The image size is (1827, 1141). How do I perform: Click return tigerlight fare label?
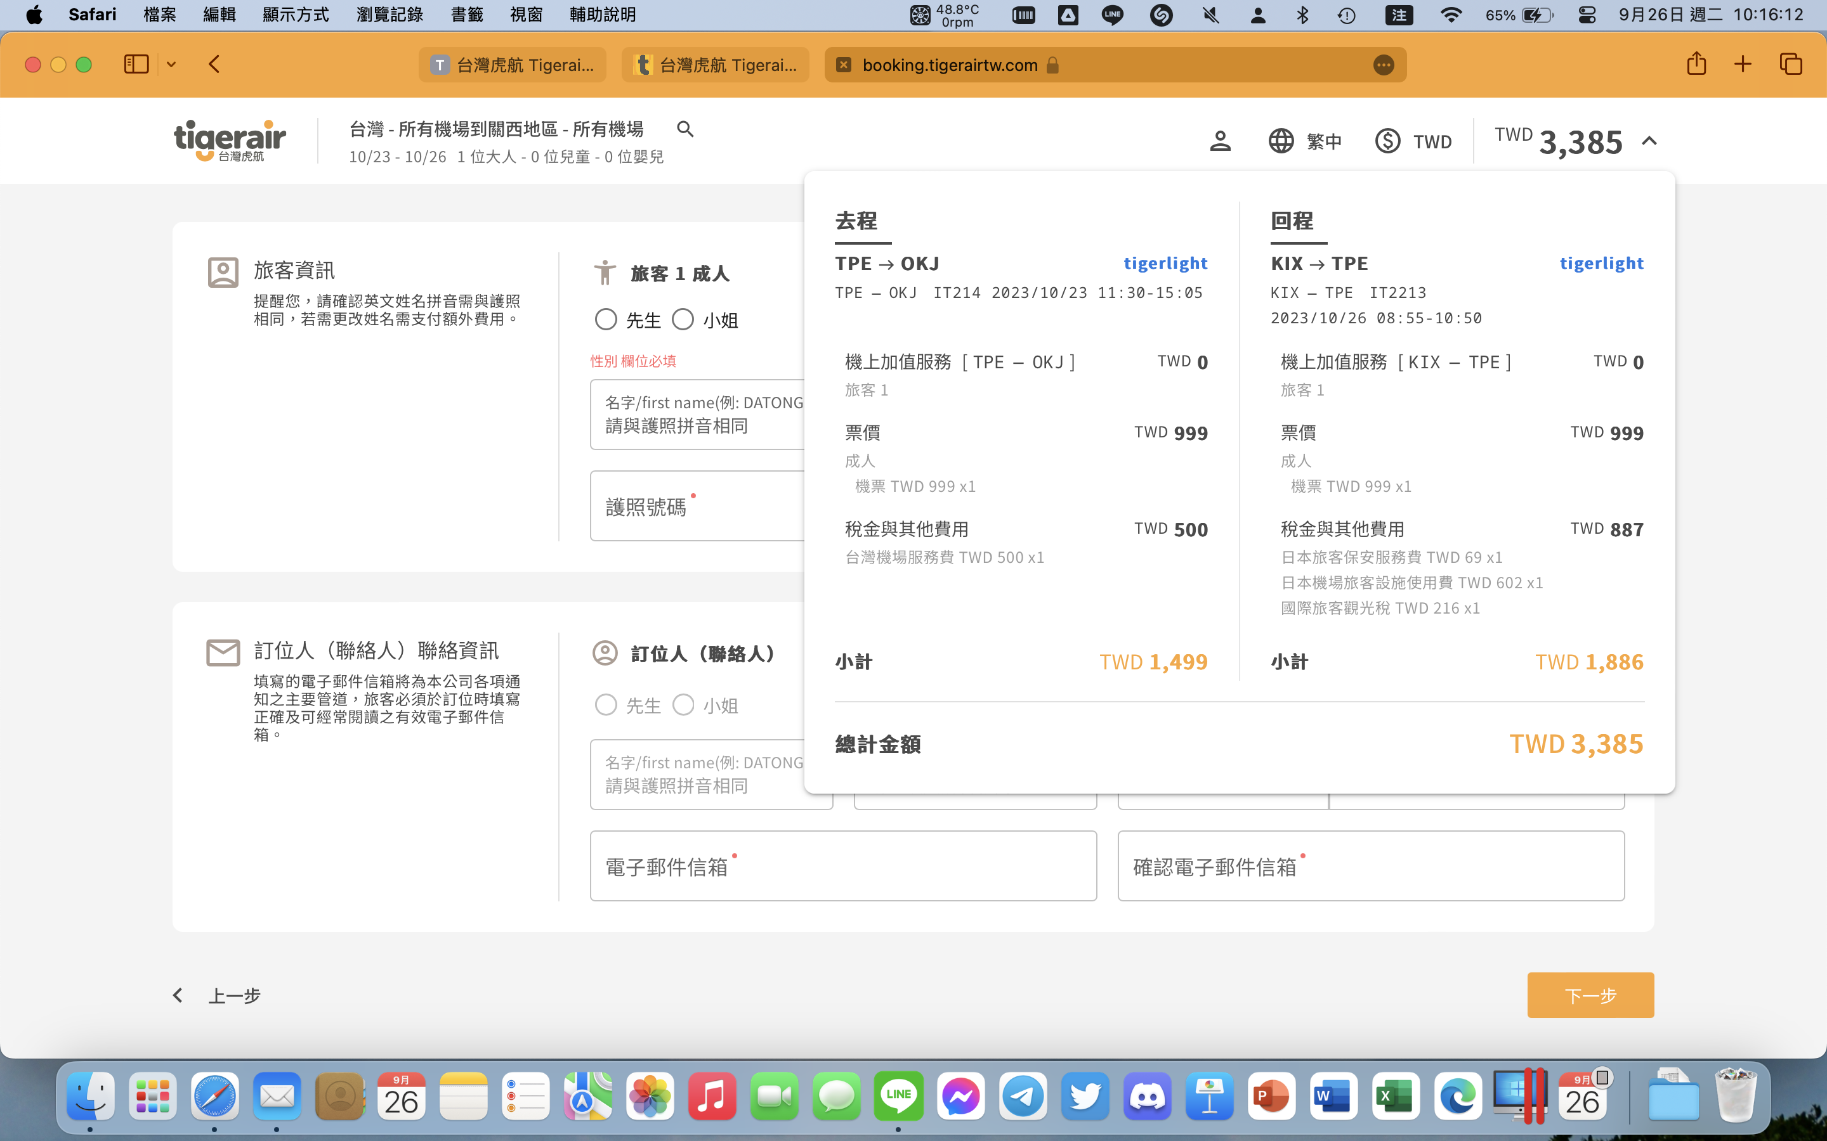point(1601,263)
